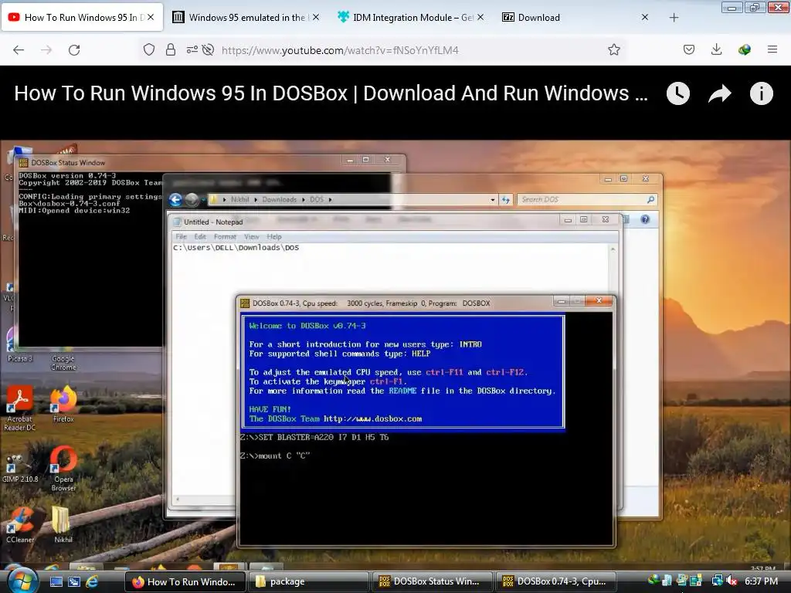791x593 pixels.
Task: Save the page to Pocket
Action: 689,49
